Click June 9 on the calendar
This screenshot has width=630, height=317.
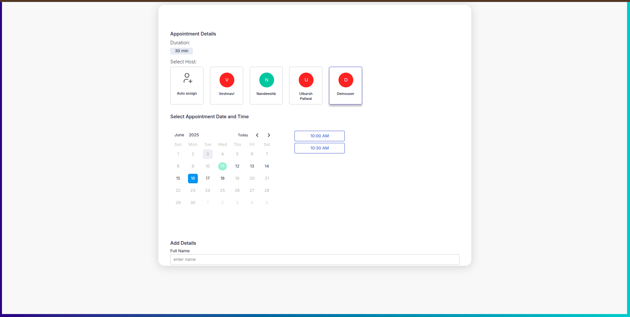click(193, 166)
